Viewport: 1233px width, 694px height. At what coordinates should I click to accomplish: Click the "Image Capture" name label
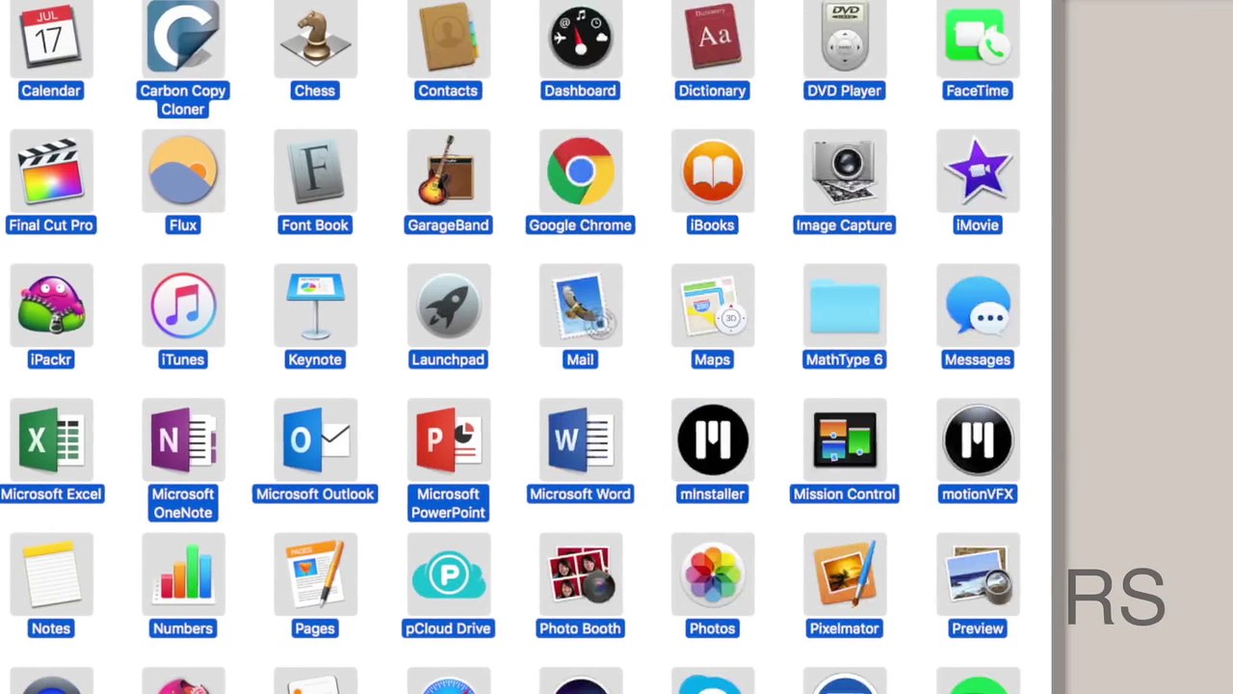844,225
